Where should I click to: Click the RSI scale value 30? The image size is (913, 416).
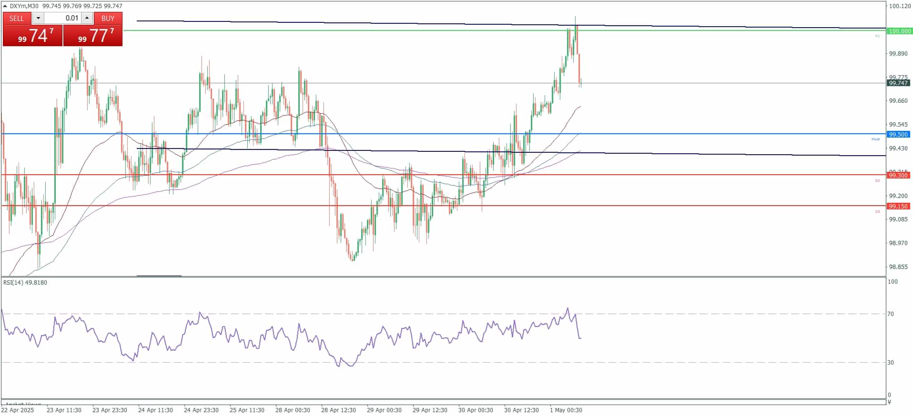click(891, 363)
